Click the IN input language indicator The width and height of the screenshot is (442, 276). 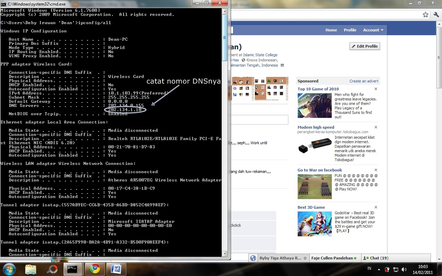[x=369, y=268]
